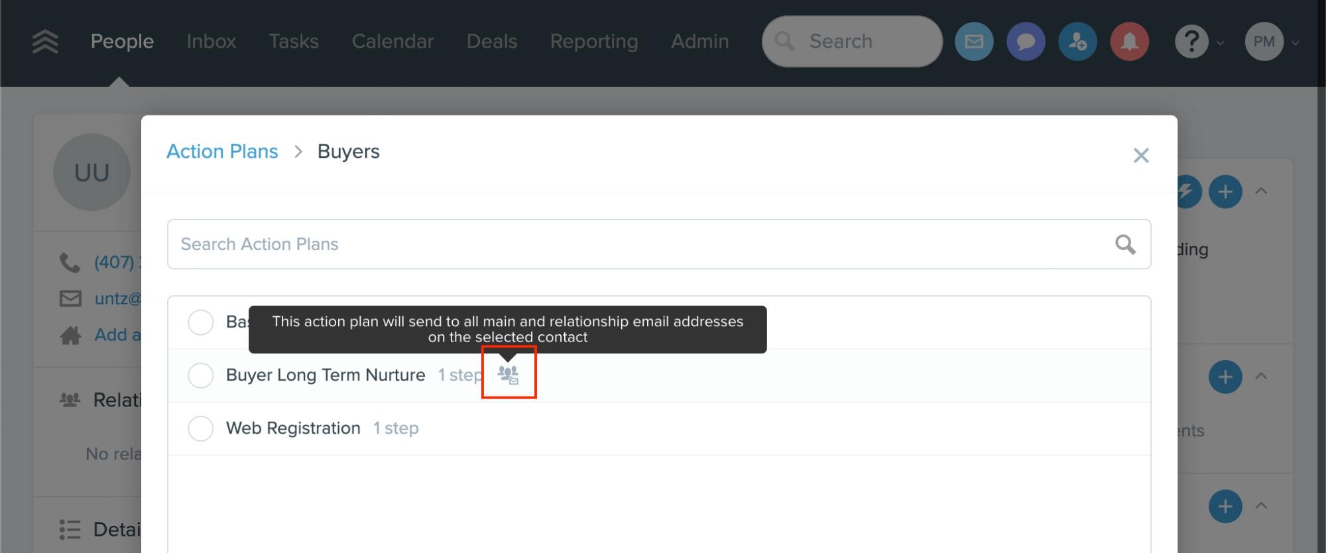Click the untz@ email link
Viewport: 1326px width, 553px height.
[117, 298]
